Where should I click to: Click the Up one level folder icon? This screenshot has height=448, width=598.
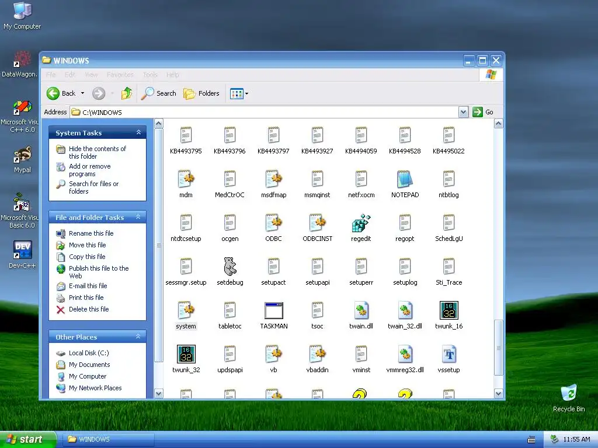pos(127,93)
